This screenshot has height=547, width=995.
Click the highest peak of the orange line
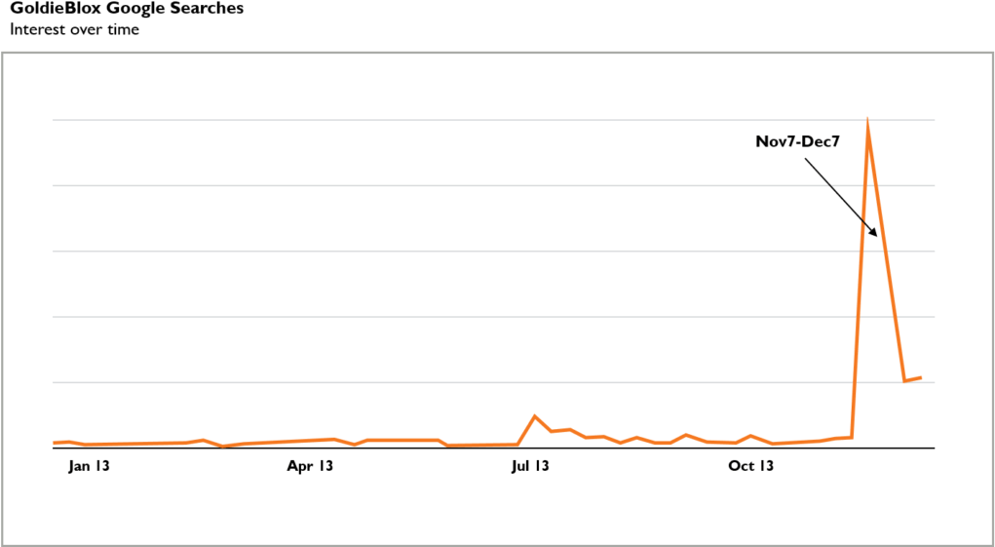867,122
